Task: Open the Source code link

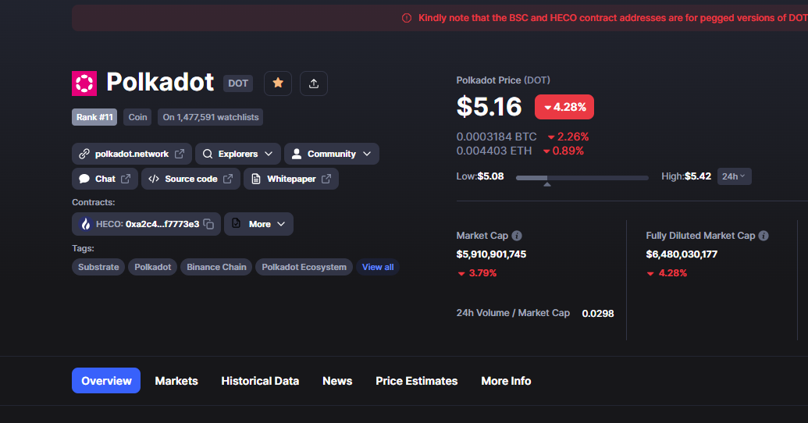Action: point(190,179)
